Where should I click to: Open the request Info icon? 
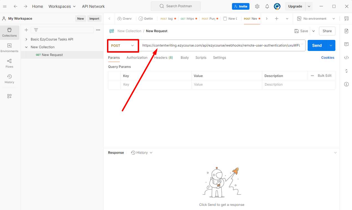346,84
